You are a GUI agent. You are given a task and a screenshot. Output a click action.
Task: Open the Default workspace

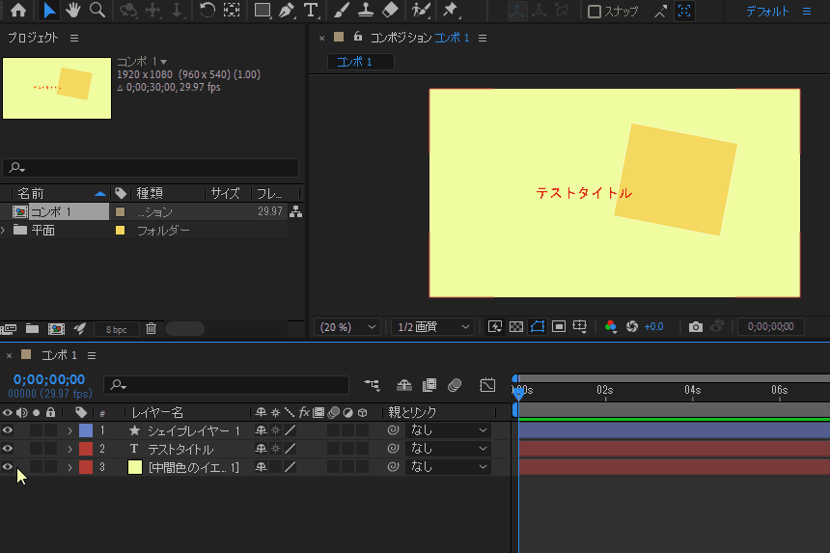click(767, 12)
